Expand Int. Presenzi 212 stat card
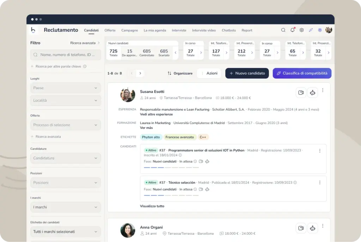The height and width of the screenshot is (242, 361). 252,53
